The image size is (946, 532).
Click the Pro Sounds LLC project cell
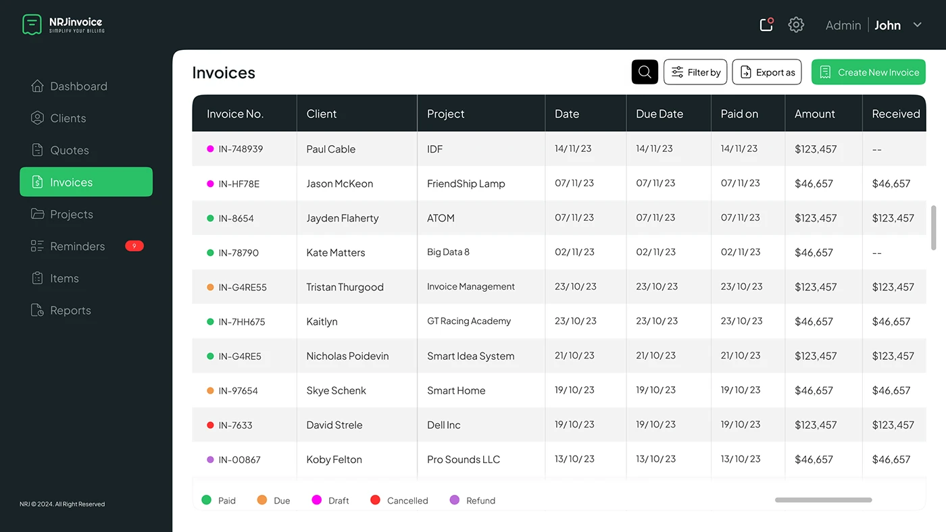464,460
